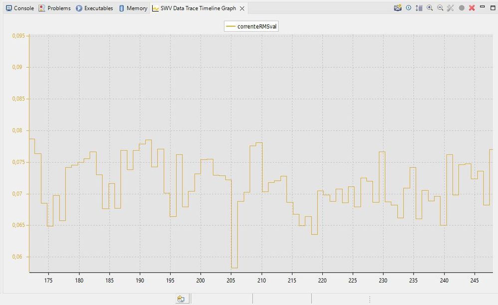Minimize the bottom panel view
The image size is (498, 305).
[483, 6]
